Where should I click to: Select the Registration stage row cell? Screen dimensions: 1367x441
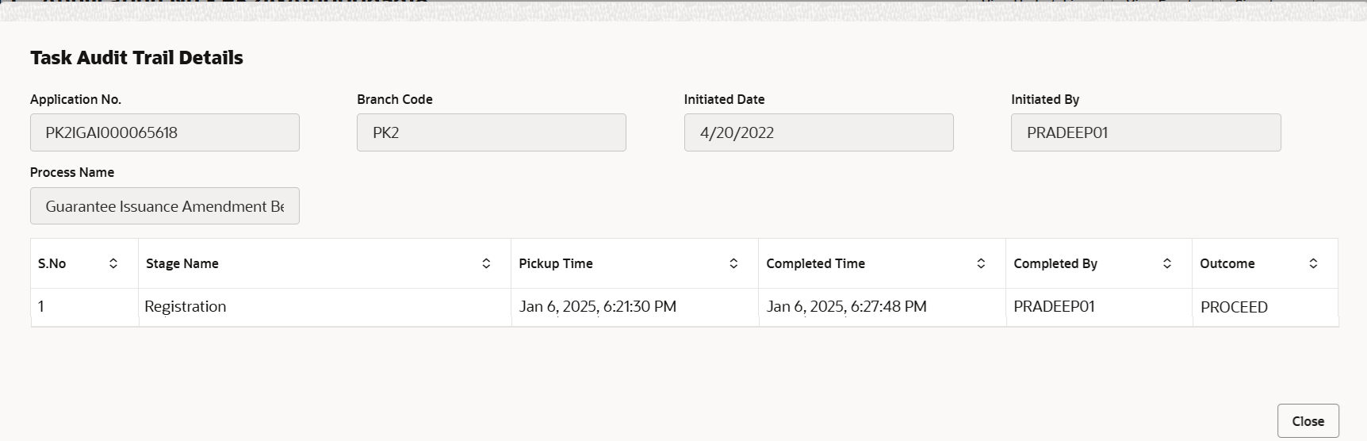[324, 307]
